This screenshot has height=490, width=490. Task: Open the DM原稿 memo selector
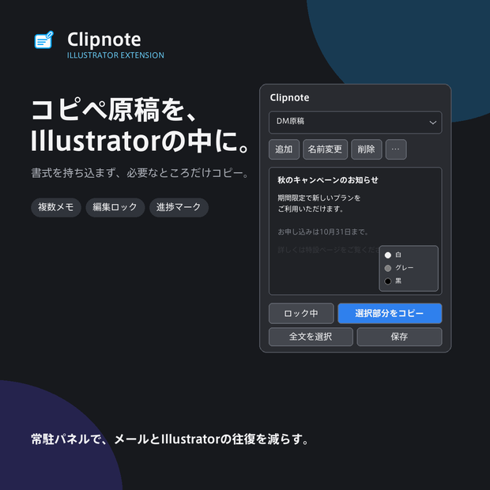pyautogui.click(x=356, y=122)
